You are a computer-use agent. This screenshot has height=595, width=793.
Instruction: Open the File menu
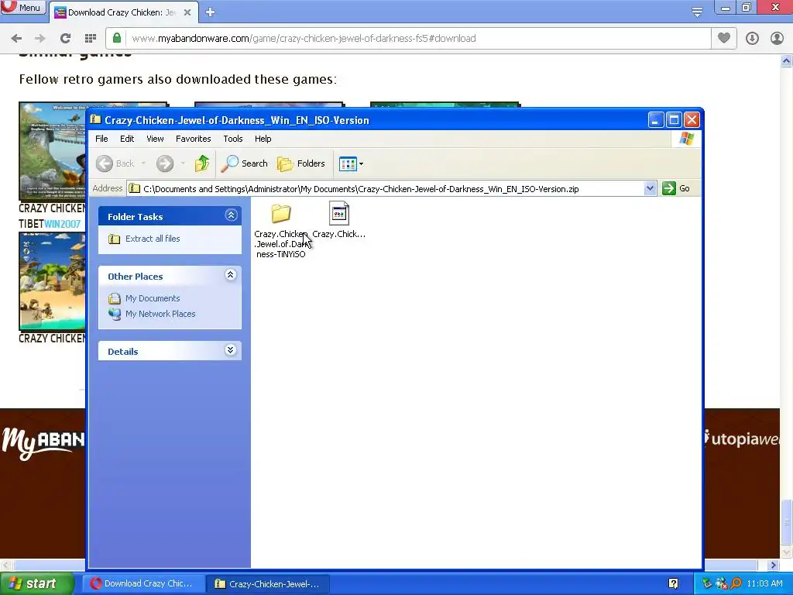[101, 139]
